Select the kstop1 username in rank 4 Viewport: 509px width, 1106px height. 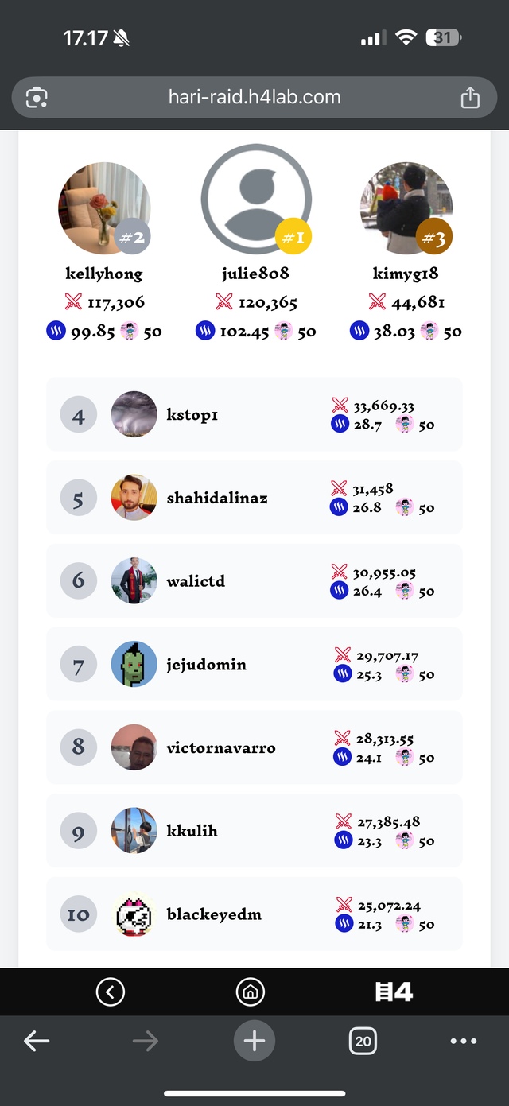[192, 414]
